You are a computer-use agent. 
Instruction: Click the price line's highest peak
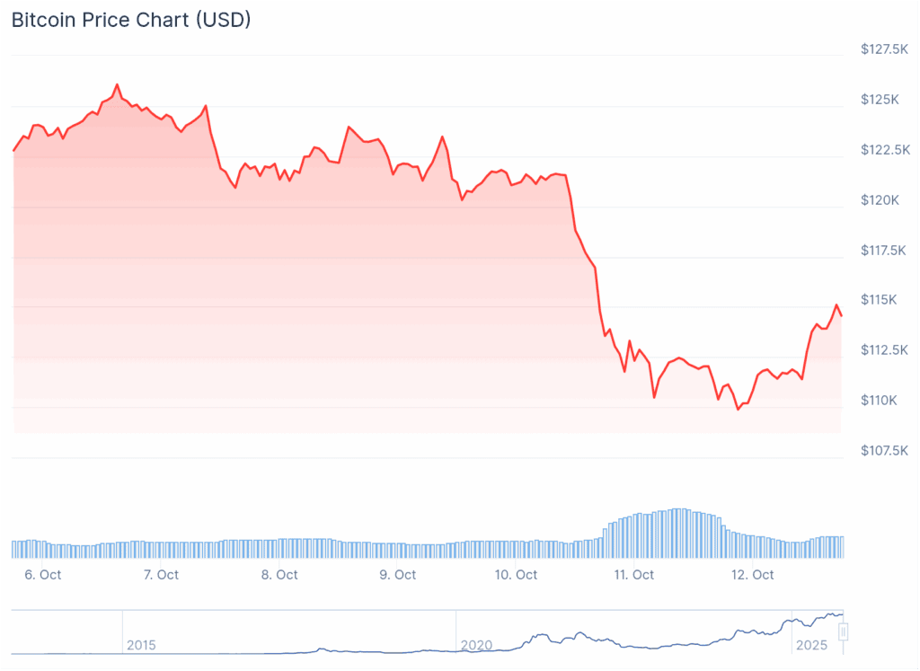(x=117, y=85)
